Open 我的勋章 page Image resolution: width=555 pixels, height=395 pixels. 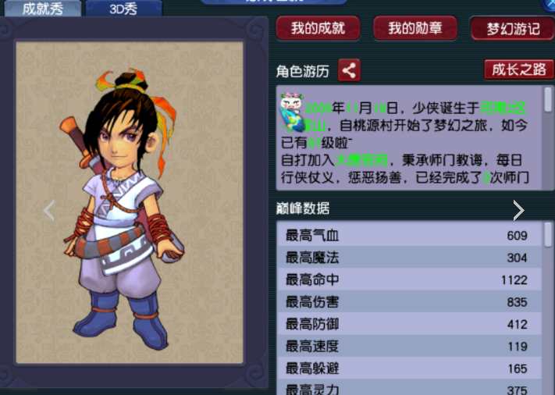tap(414, 28)
